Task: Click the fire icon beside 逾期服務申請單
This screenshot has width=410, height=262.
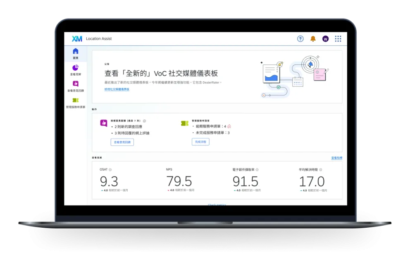Action: [229, 126]
